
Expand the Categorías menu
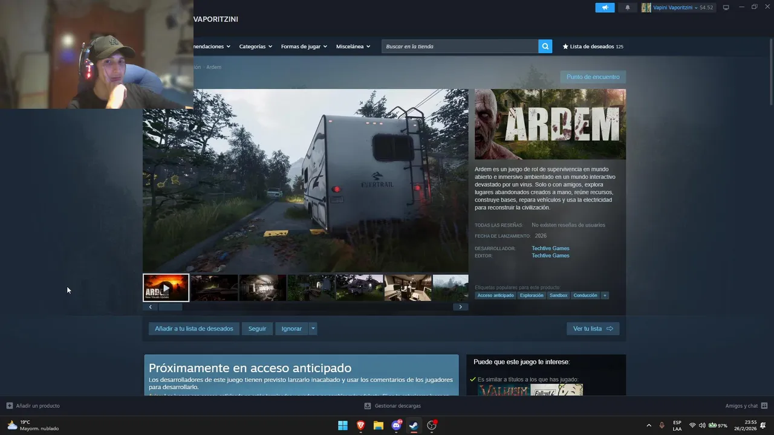(x=255, y=47)
